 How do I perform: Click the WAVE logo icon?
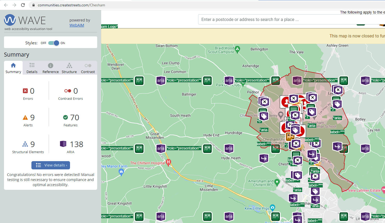10,20
